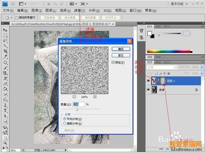
Task: Open the screen mode dropdown
Action: (84, 4)
